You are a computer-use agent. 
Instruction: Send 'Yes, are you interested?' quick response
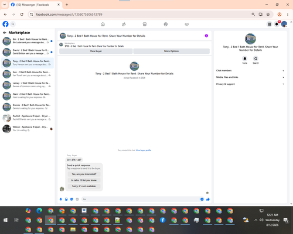84,174
